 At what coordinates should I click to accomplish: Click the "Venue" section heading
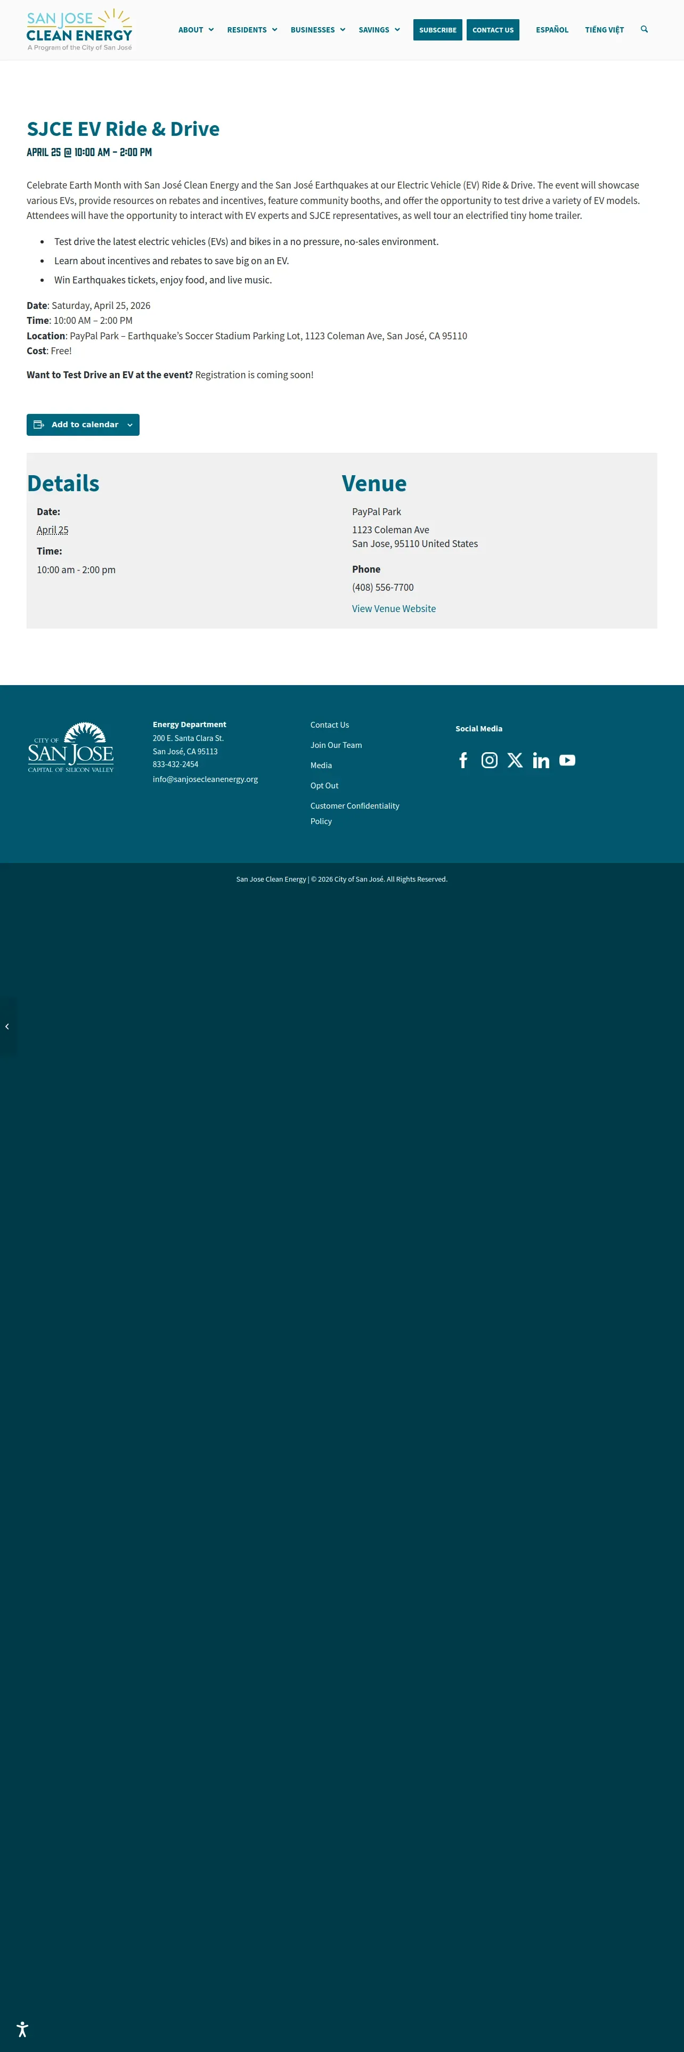[x=374, y=484]
